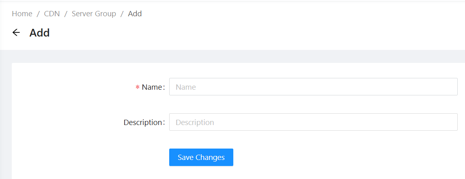Click the Add page heading
This screenshot has height=179, width=465.
pos(39,33)
